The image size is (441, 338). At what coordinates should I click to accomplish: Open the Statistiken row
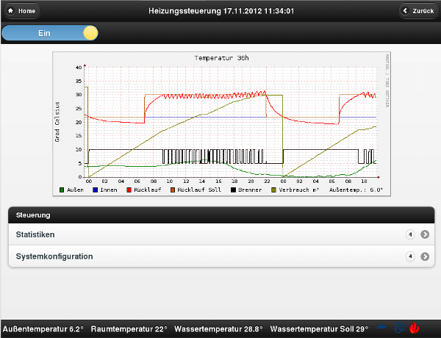tap(221, 234)
